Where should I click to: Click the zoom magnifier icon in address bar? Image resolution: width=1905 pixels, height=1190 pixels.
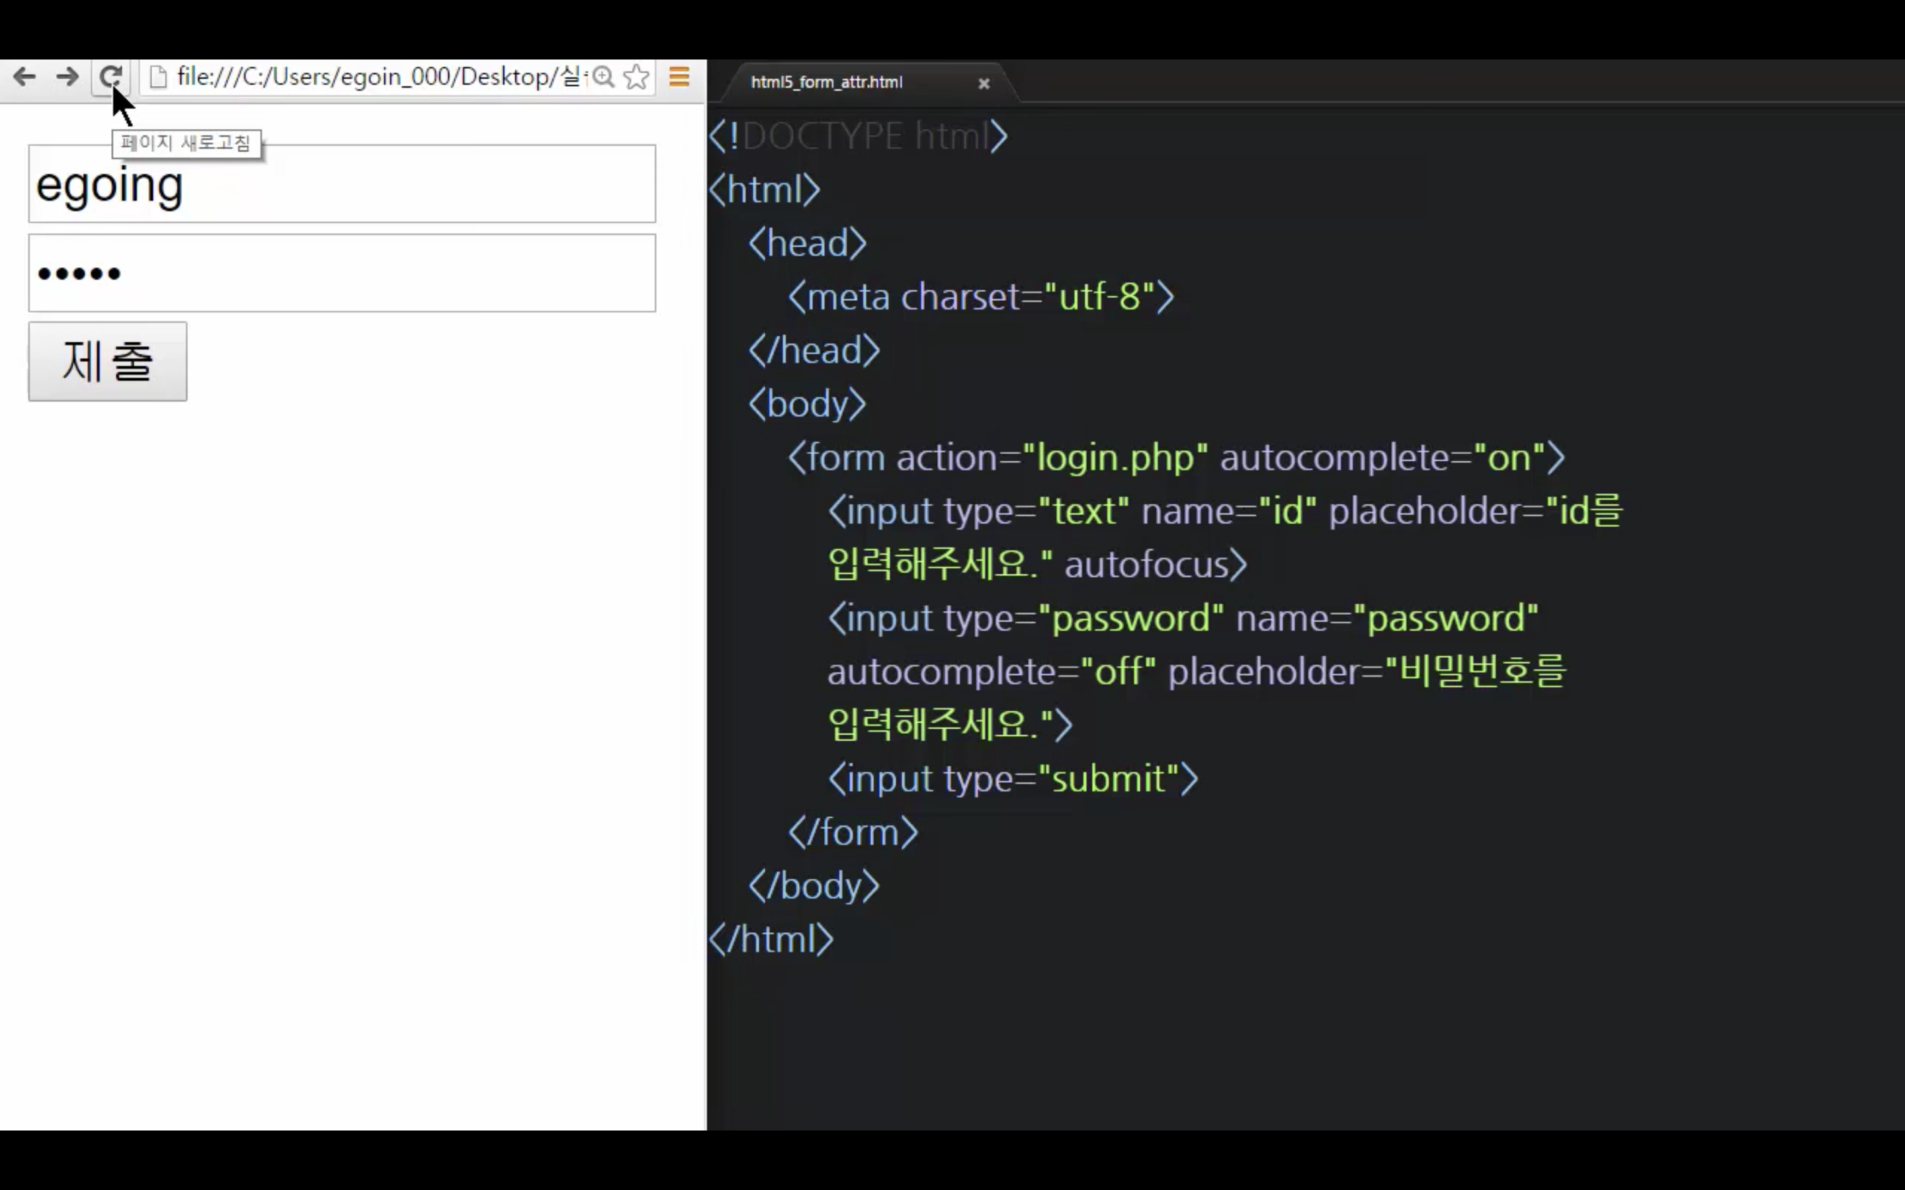tap(604, 77)
